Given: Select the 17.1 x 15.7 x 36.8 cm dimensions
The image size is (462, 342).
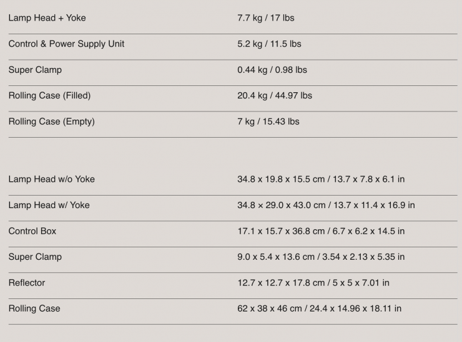Looking at the screenshot, I should click(x=320, y=231).
